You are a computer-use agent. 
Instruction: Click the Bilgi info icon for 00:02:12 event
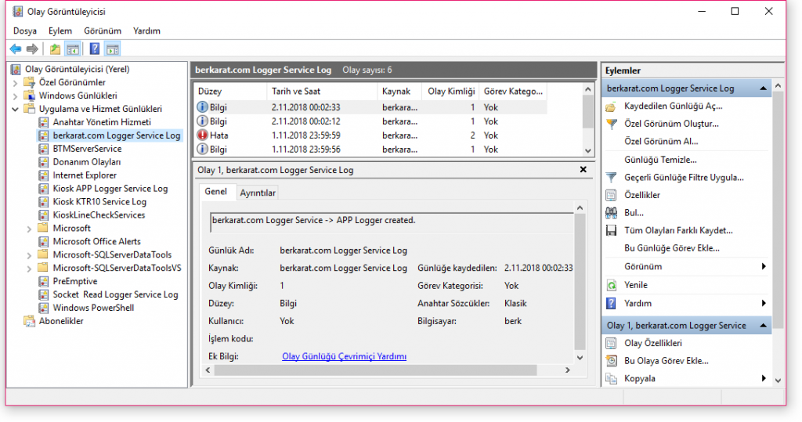tap(203, 121)
